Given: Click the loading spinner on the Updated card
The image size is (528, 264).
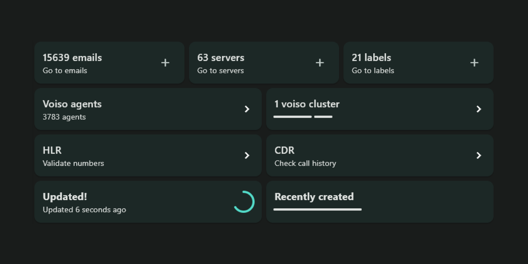Looking at the screenshot, I should [244, 202].
